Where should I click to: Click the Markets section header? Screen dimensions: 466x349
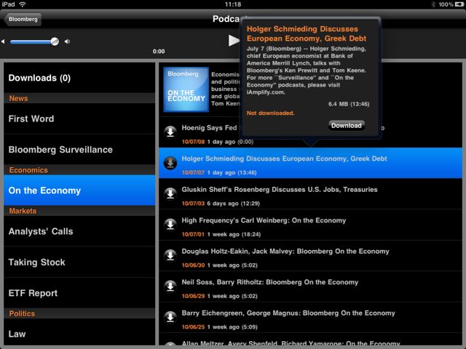[79, 211]
